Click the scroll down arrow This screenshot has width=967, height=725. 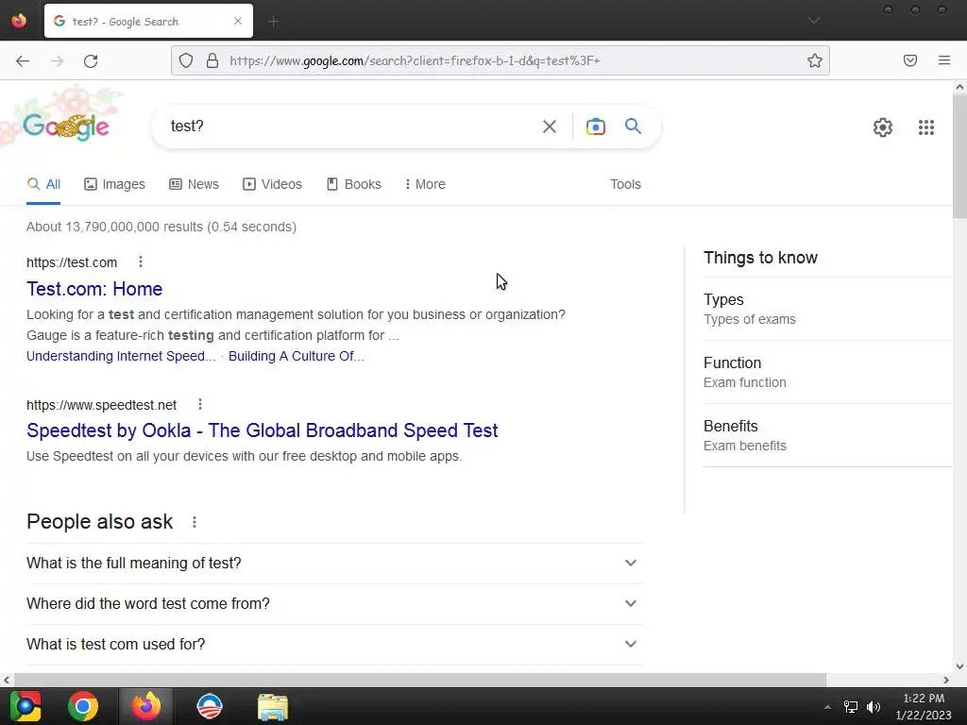click(x=959, y=666)
